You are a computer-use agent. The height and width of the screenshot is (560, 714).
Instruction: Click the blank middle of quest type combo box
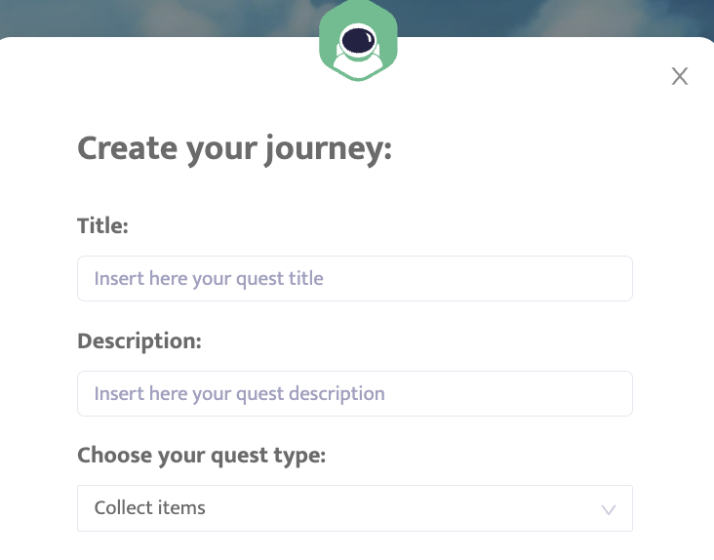[x=390, y=508]
